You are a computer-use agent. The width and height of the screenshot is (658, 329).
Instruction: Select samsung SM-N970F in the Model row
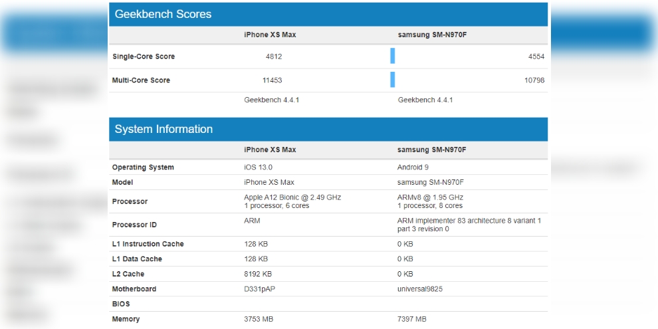tap(431, 182)
